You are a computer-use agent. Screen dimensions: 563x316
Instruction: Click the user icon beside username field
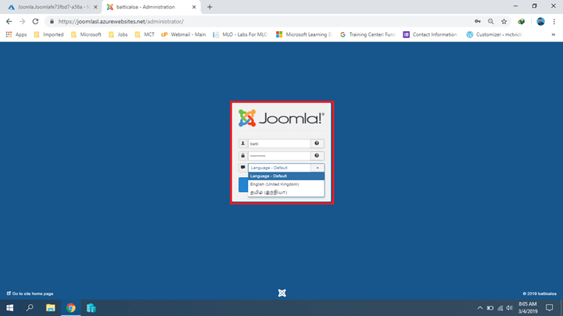(243, 144)
